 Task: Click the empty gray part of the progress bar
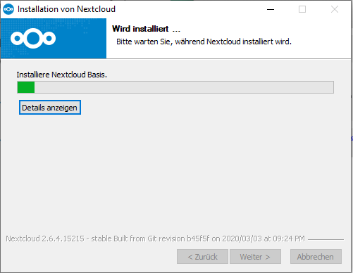(184, 87)
